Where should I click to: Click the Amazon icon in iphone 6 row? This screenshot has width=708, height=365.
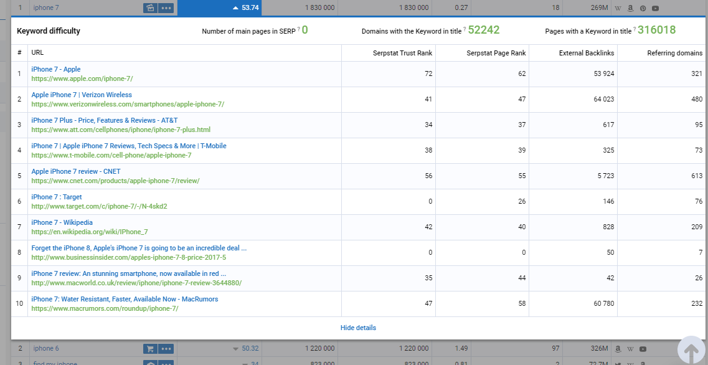click(618, 349)
